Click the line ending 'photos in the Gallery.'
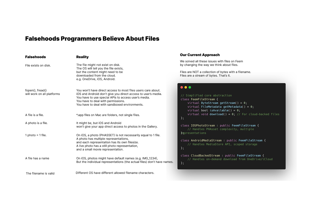The width and height of the screenshot is (322, 216). (x=117, y=127)
